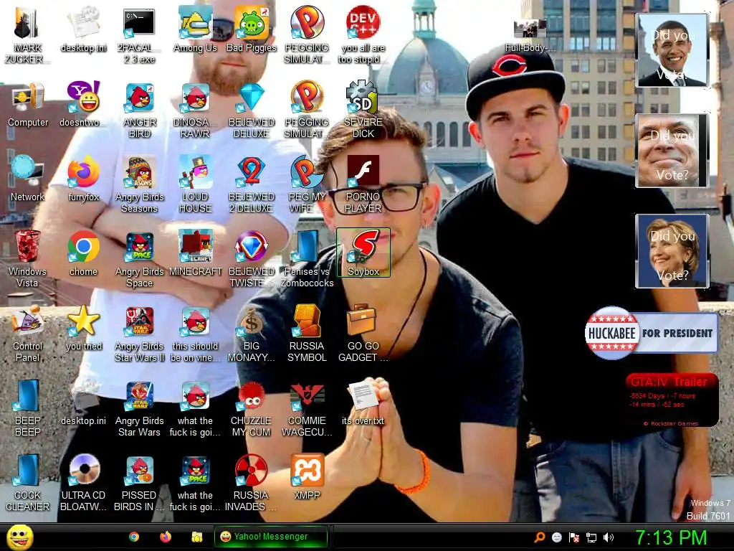Open the file explorer taskbar icon
The image size is (734, 551).
coord(196,537)
